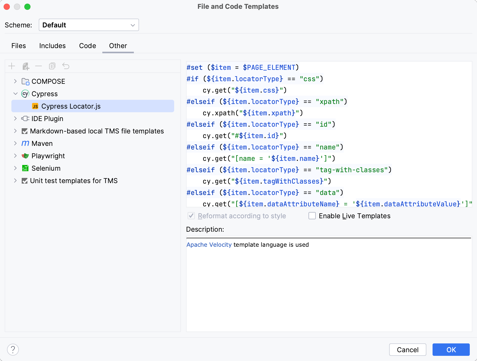Switch to the Files tab
The height and width of the screenshot is (361, 477).
(18, 46)
